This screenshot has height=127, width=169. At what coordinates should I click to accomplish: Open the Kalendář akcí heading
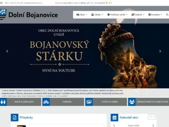coord(129,118)
